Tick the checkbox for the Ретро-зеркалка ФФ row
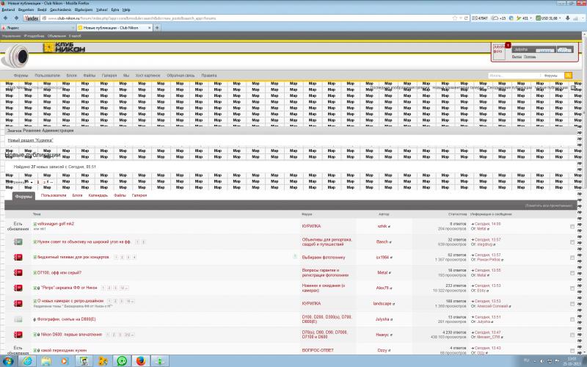Image resolution: width=587 pixels, height=367 pixels. [x=572, y=288]
